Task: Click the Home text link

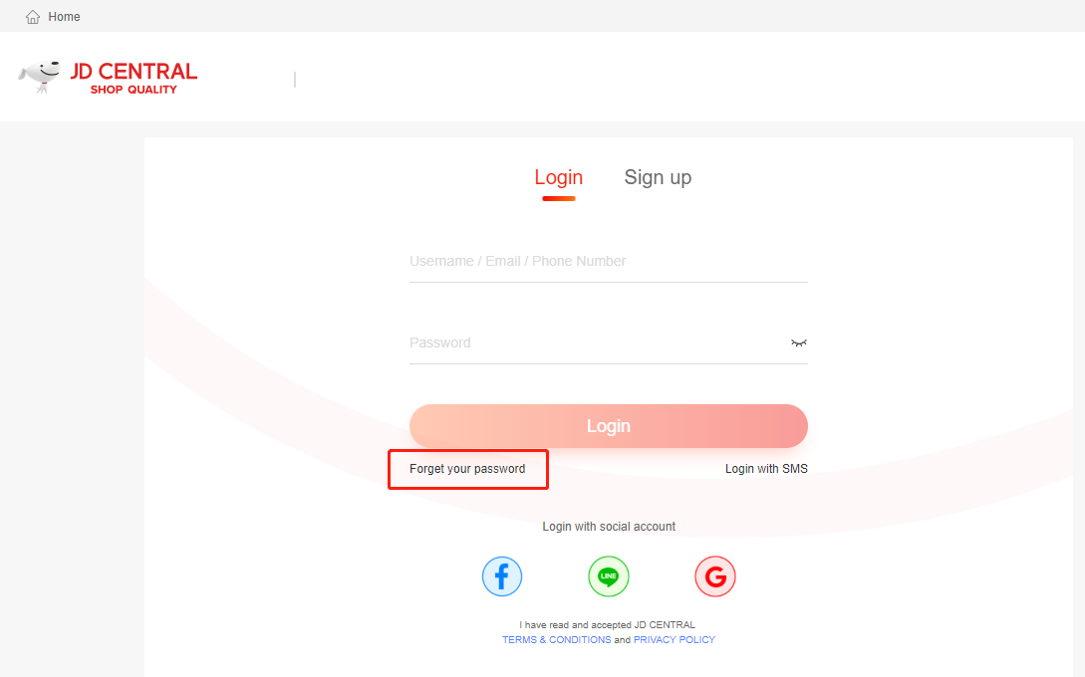Action: coord(64,17)
